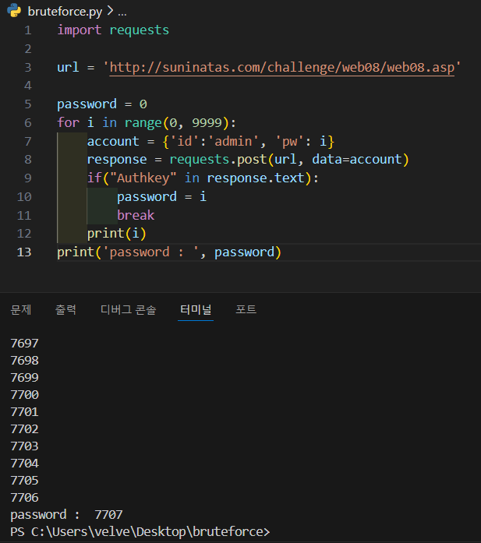Screen dimensions: 481x543
Task: Click the PowerShell prompt line in terminal
Action: (x=140, y=532)
